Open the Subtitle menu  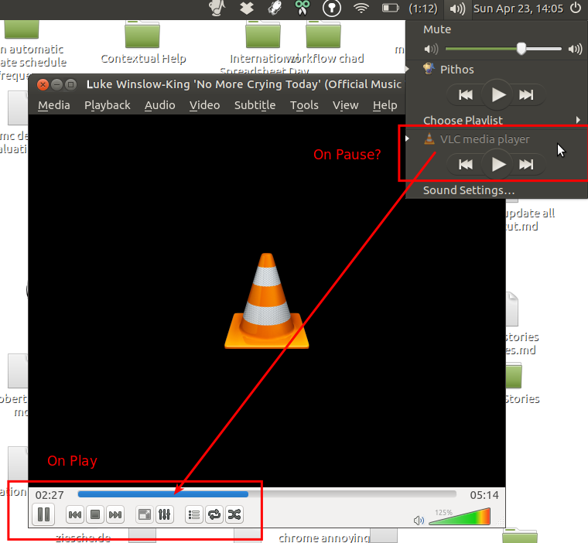(x=255, y=105)
